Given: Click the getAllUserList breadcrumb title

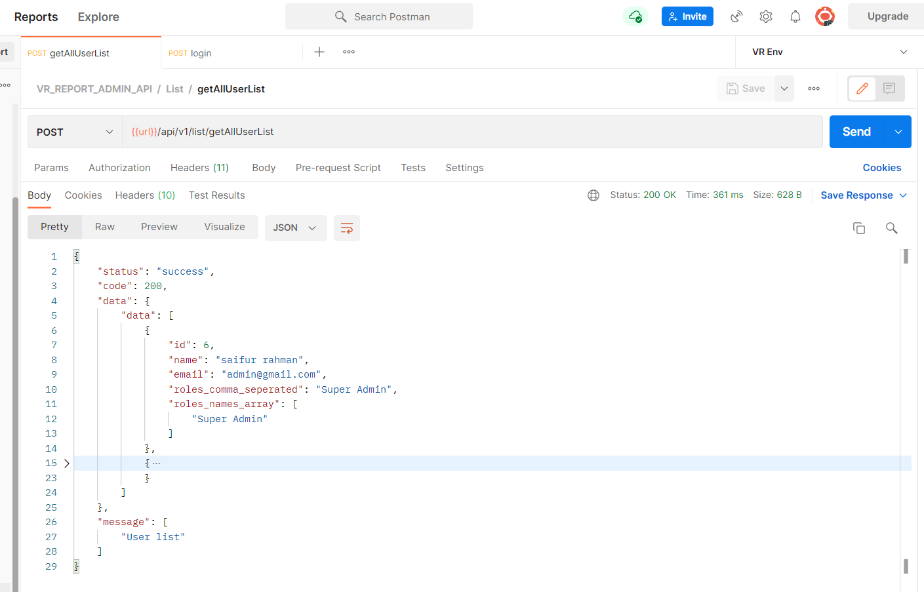Looking at the screenshot, I should (x=231, y=89).
